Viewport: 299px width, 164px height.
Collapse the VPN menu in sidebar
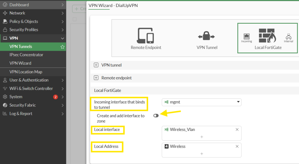(62, 38)
